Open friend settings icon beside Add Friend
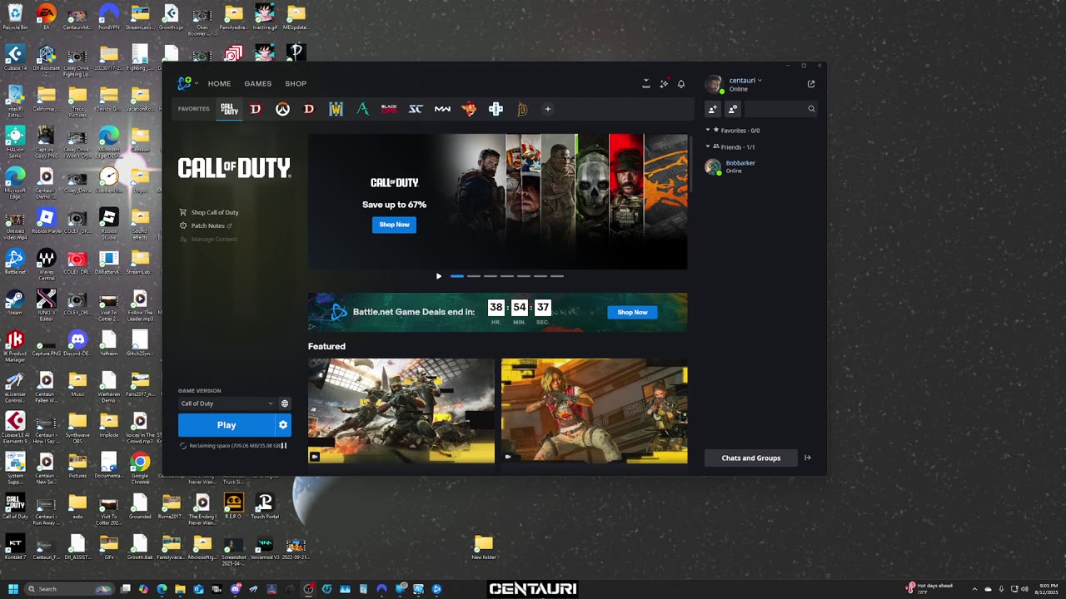This screenshot has height=599, width=1066. [733, 109]
